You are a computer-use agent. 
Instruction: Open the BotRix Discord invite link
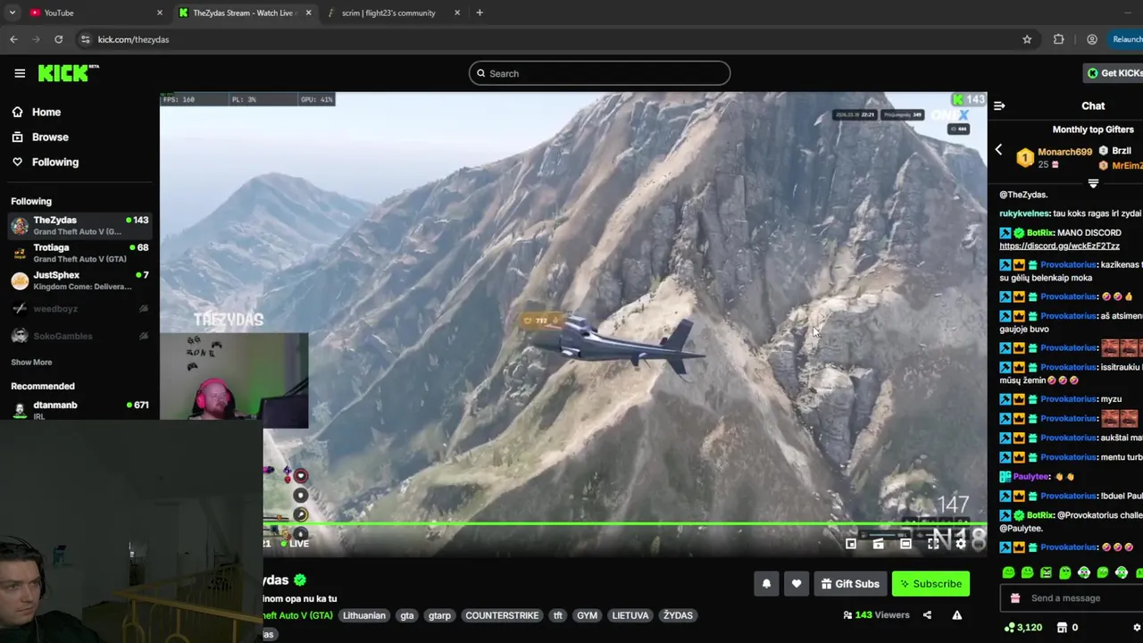1059,246
